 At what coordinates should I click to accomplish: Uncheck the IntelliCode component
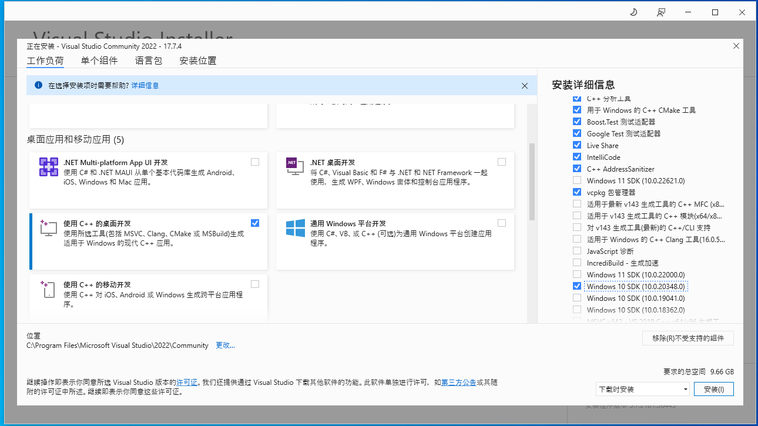coord(576,157)
